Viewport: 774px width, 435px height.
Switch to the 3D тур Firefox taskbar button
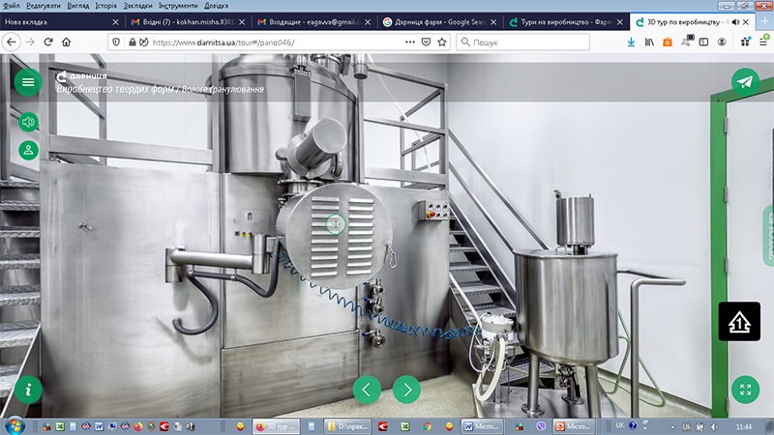coord(276,426)
